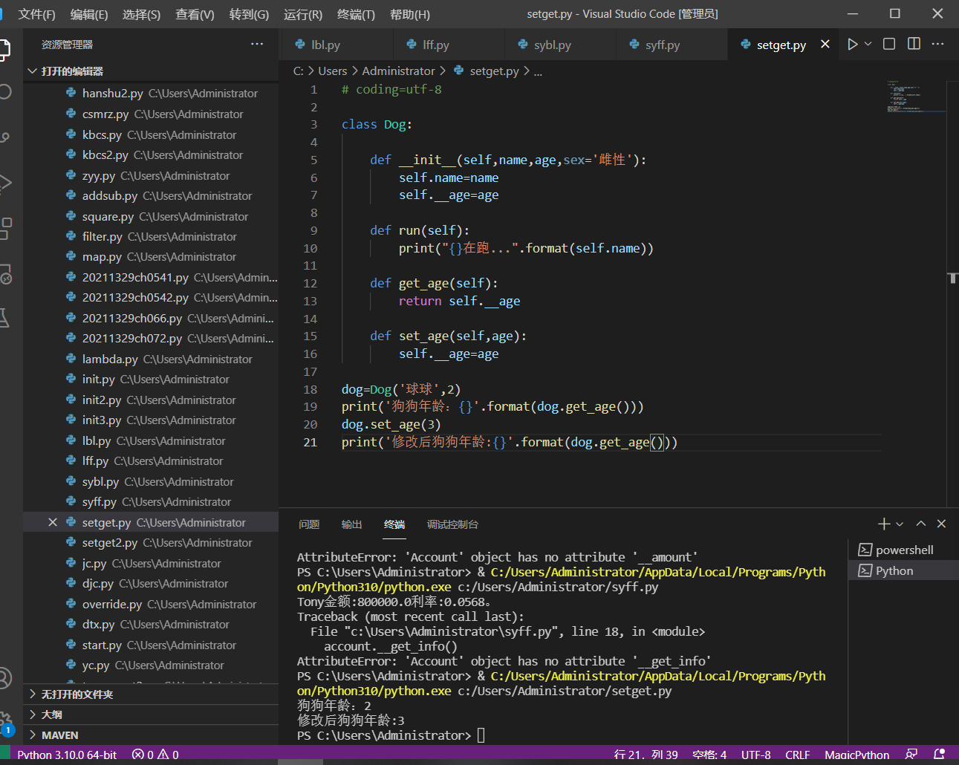Viewport: 959px width, 765px height.
Task: Open override.py from the open editors list
Action: [111, 605]
